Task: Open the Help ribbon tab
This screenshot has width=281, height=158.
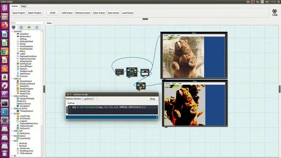Action: pyautogui.click(x=23, y=6)
